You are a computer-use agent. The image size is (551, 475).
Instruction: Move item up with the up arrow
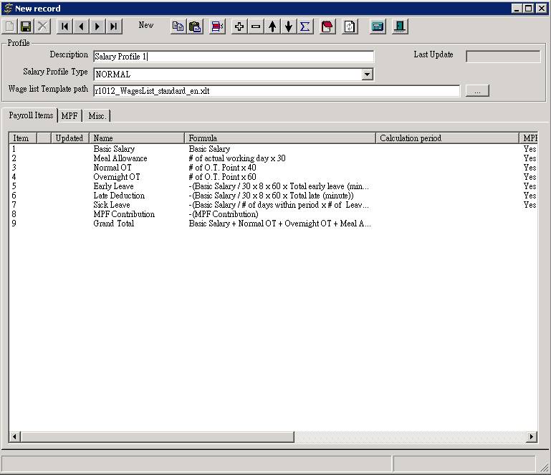tap(272, 27)
